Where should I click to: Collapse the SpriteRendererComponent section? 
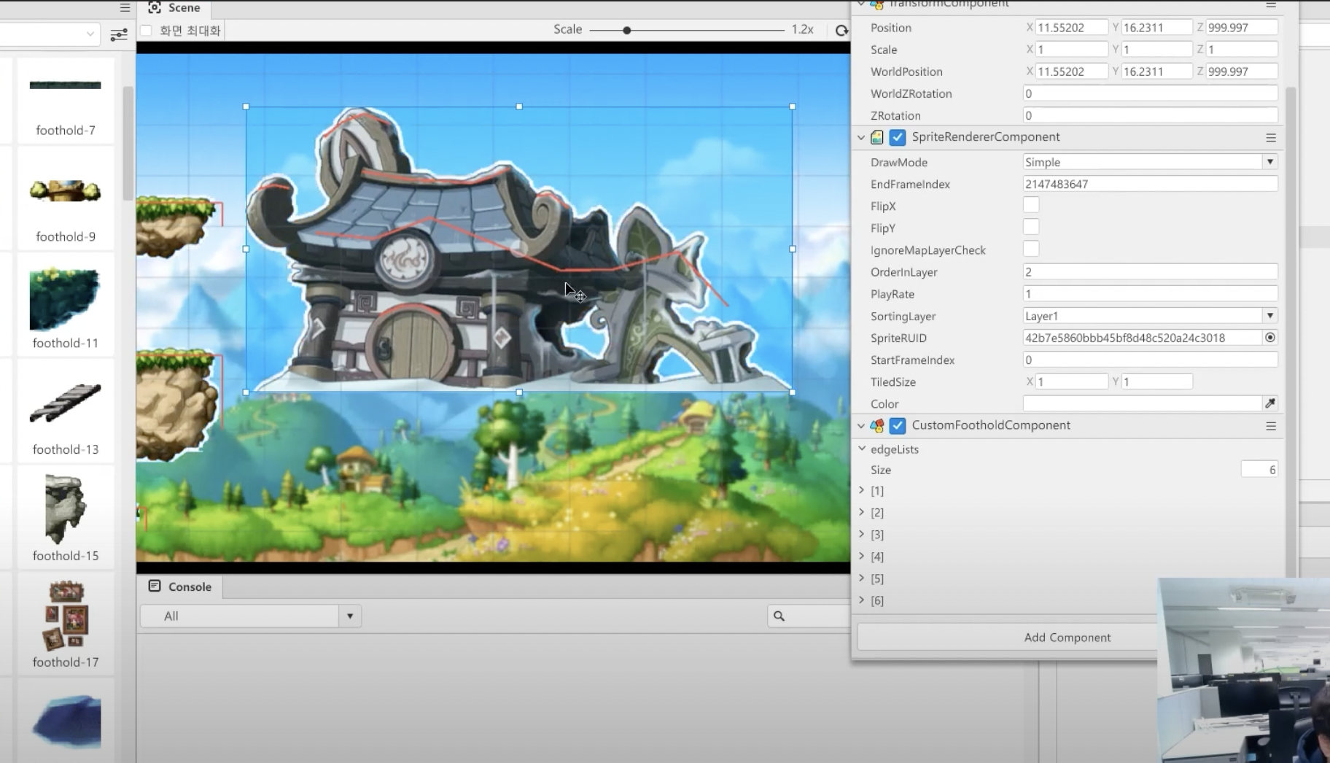click(861, 137)
